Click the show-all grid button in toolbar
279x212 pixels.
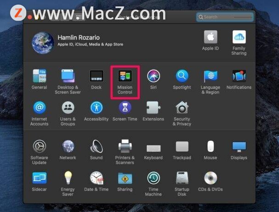pos(79,17)
